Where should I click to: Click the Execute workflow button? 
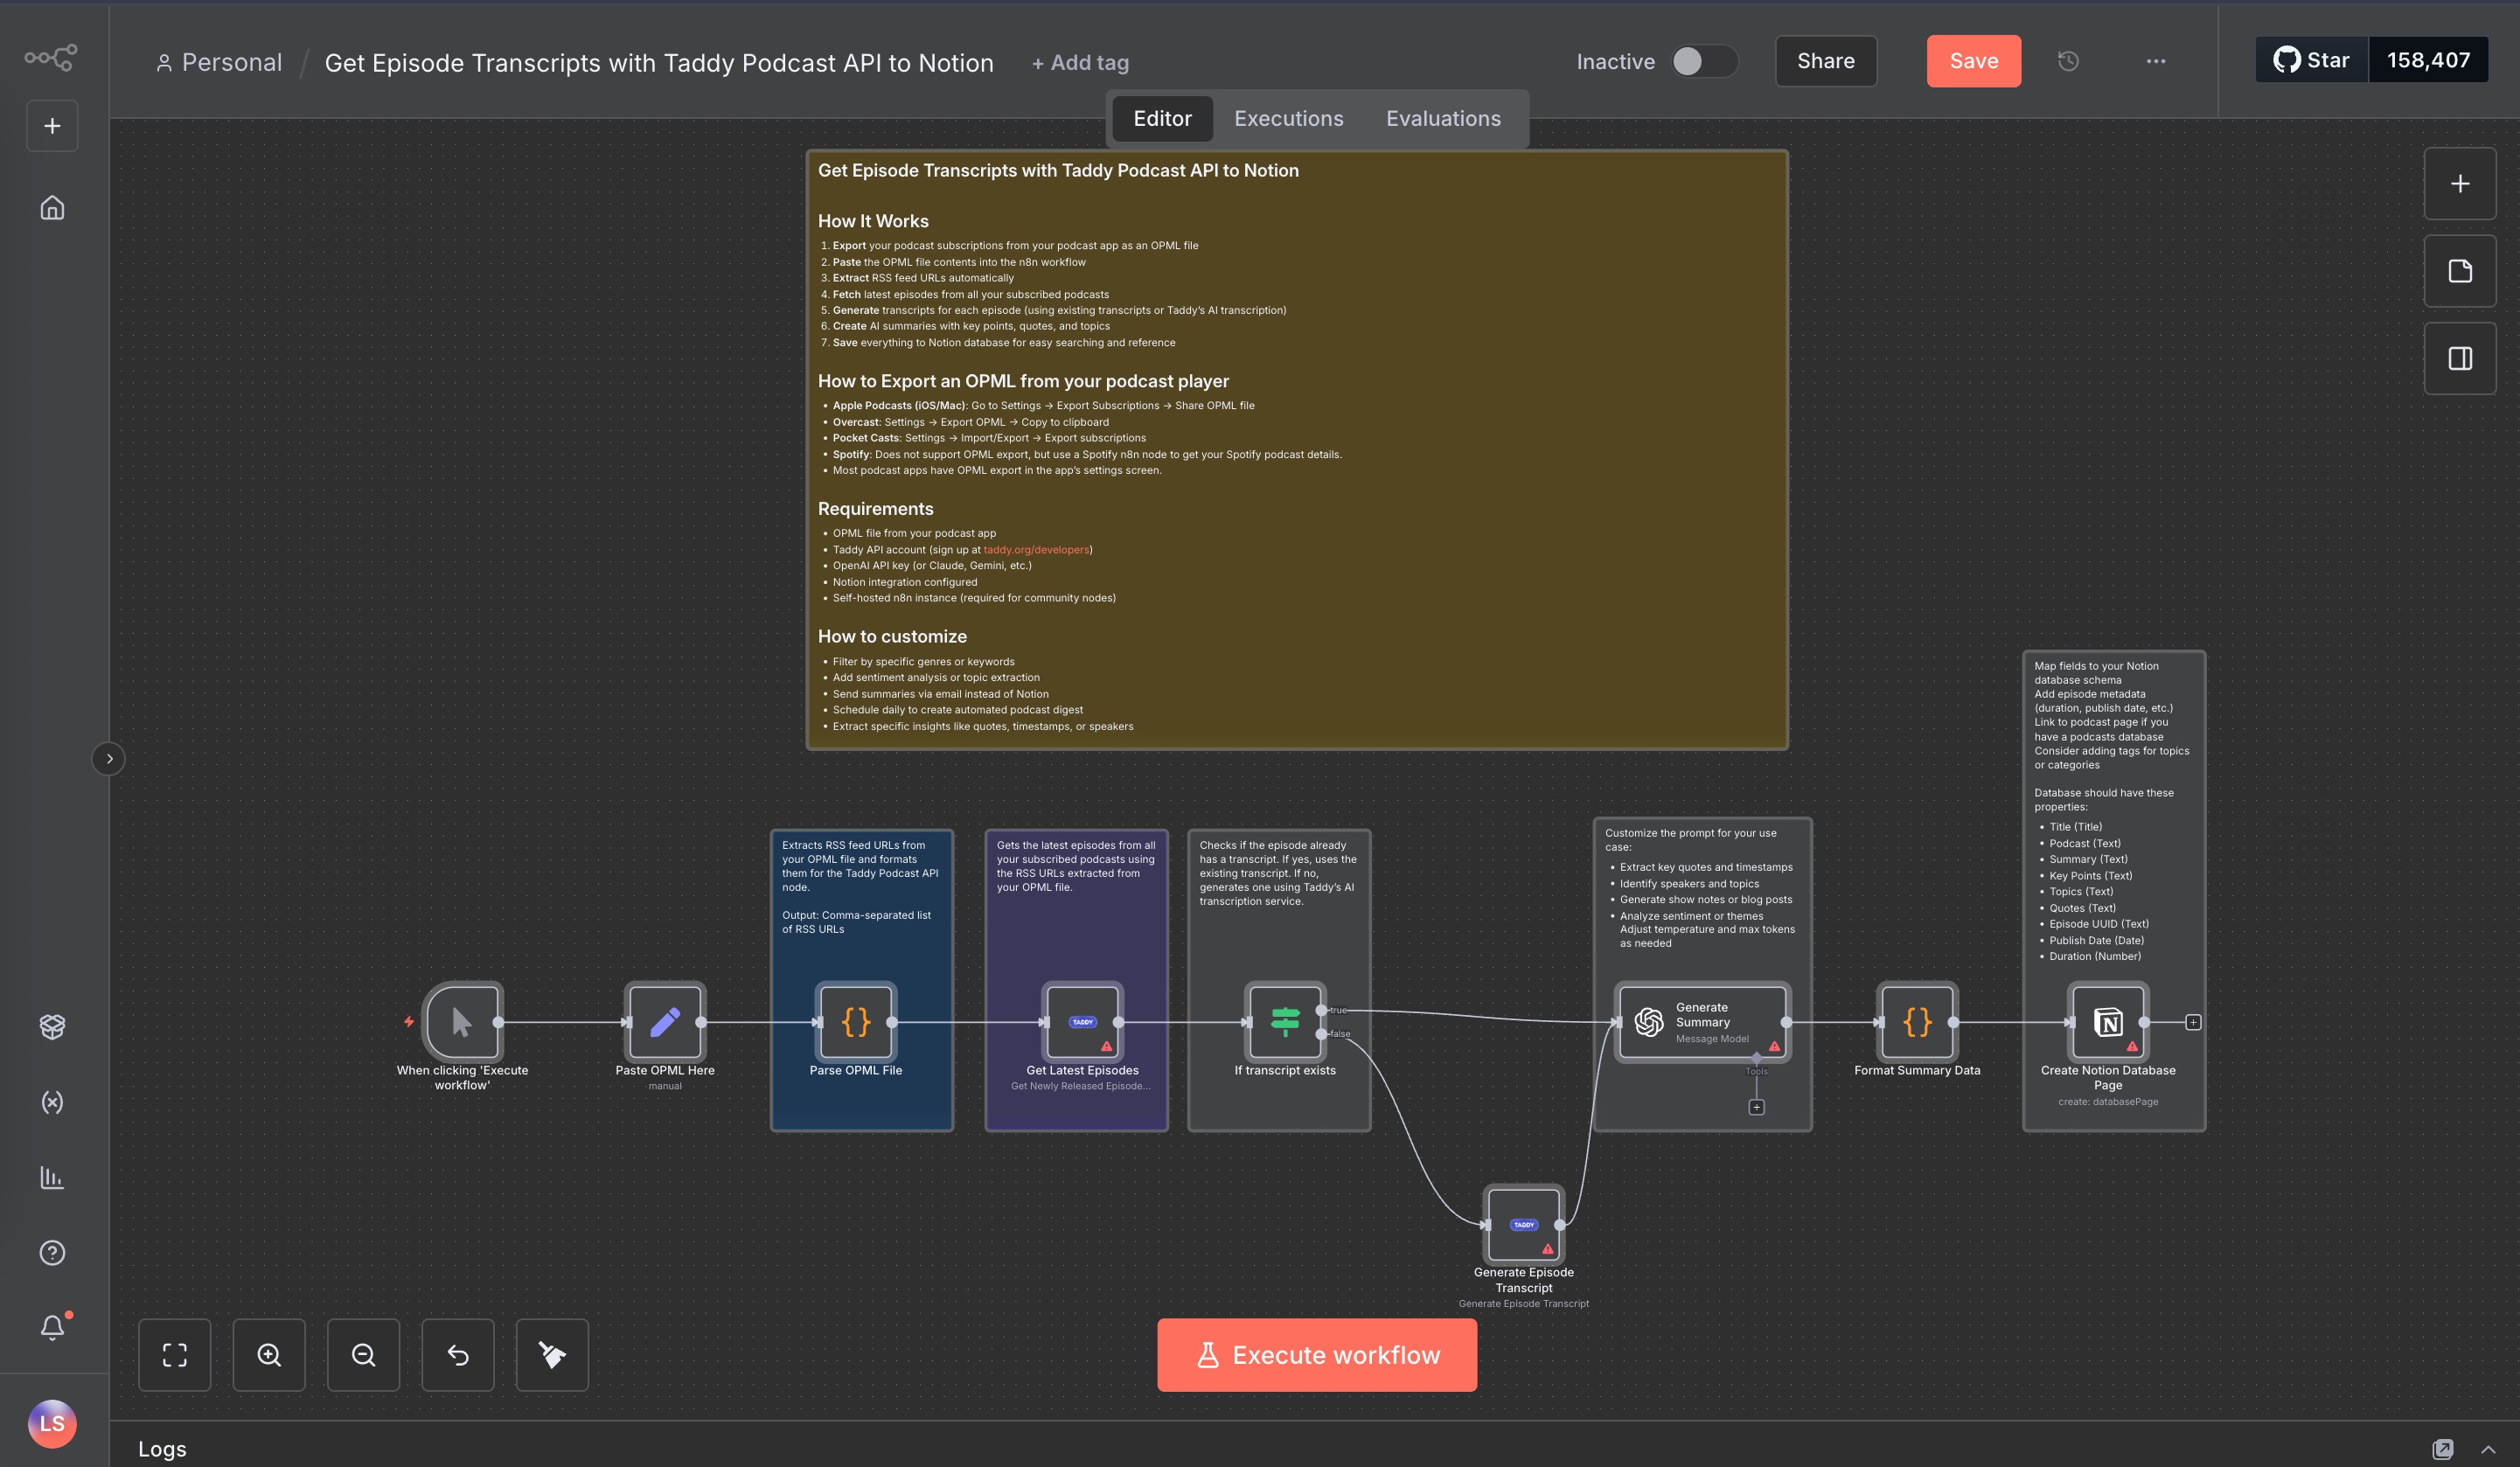(x=1316, y=1355)
